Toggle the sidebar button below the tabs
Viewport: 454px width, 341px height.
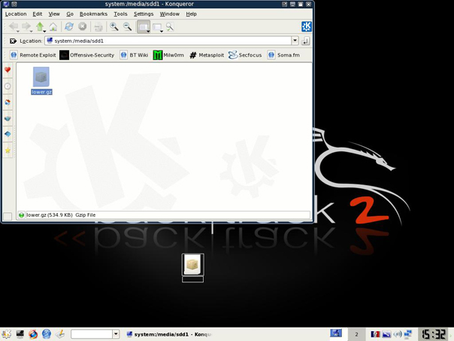8,216
